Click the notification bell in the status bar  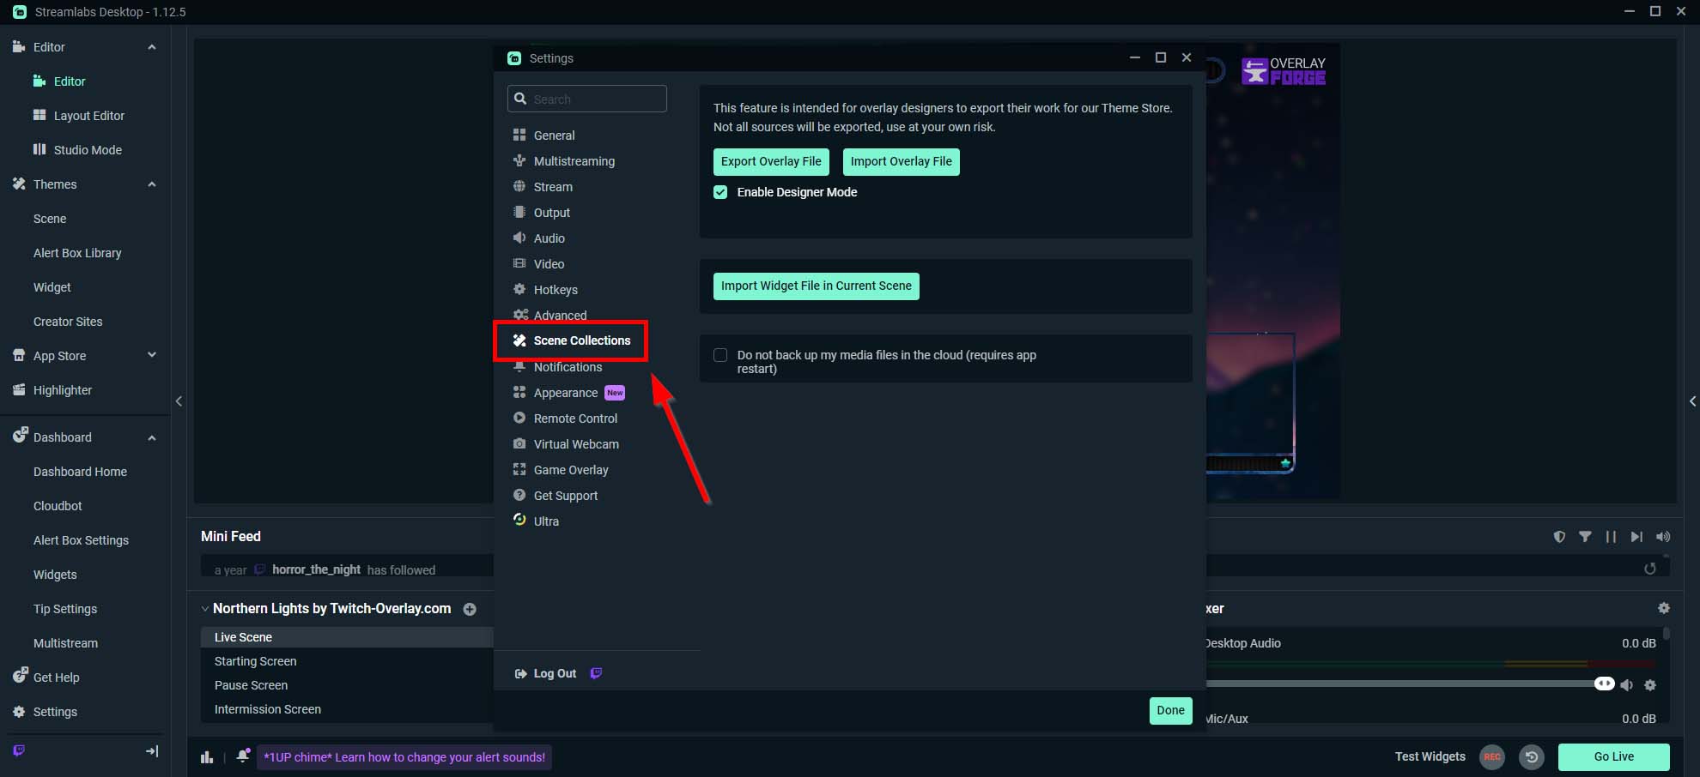coord(243,756)
